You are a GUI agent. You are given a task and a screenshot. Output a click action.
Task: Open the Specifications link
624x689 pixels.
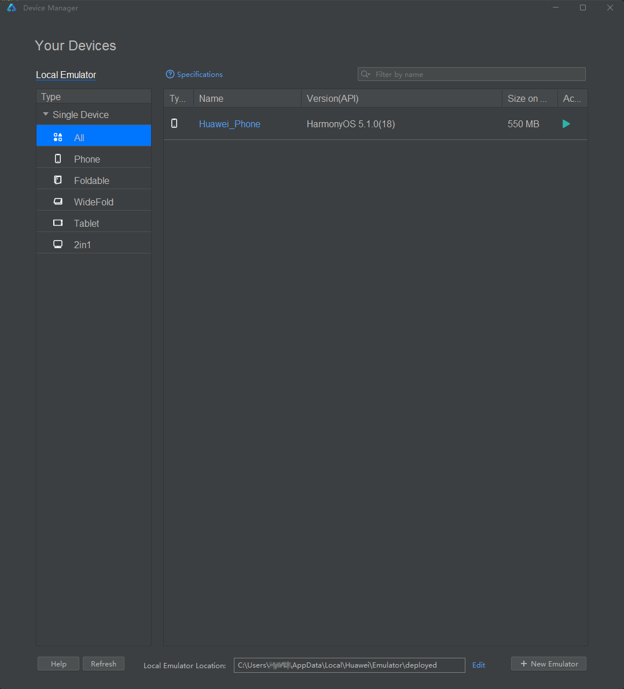(x=200, y=74)
